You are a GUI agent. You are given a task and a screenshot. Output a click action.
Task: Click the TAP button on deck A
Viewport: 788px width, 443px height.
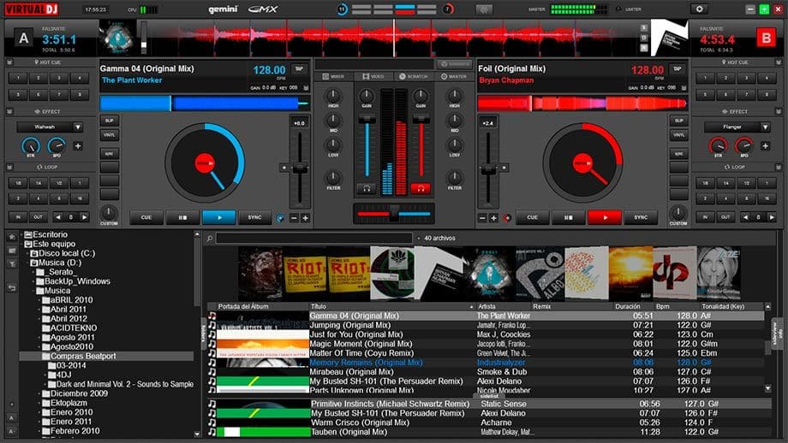click(300, 68)
